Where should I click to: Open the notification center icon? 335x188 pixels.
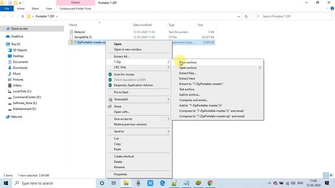click(x=327, y=183)
